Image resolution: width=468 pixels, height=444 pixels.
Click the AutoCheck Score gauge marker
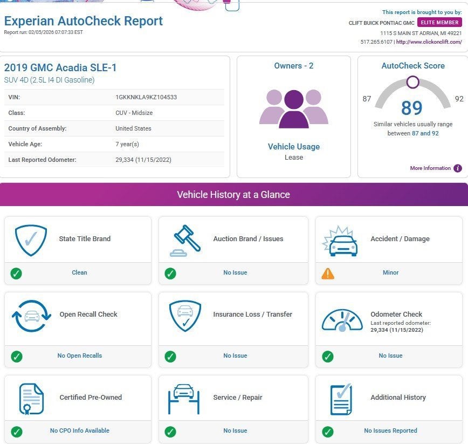[412, 82]
